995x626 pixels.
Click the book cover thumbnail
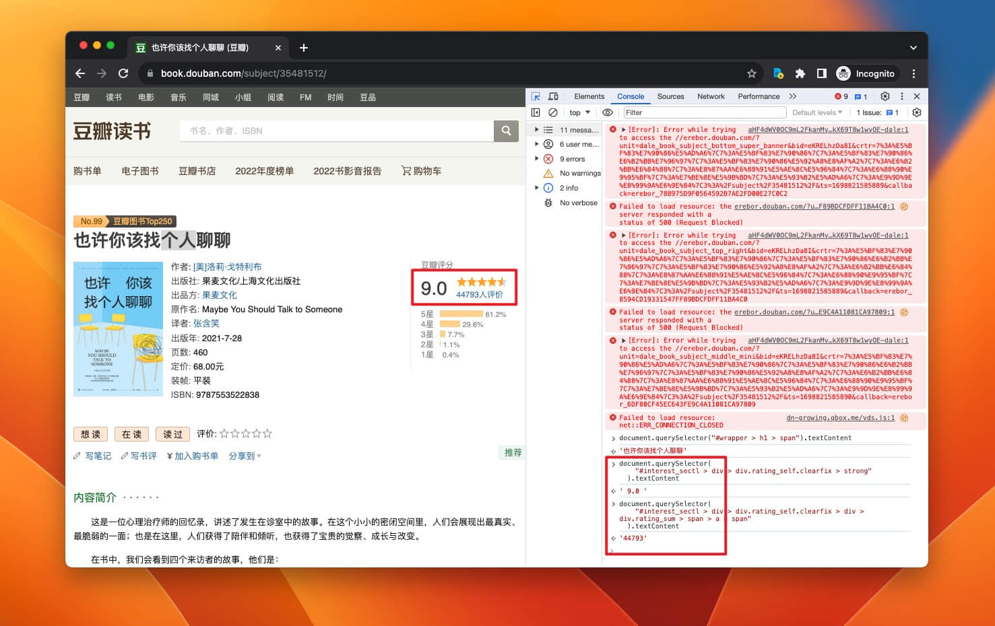[118, 328]
